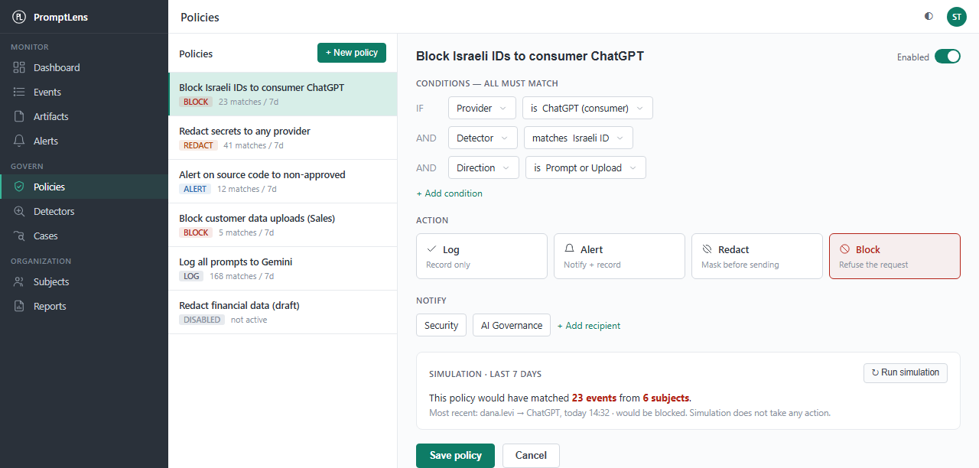Open the ST user avatar menu
Viewport: 979px width, 468px height.
pos(956,17)
